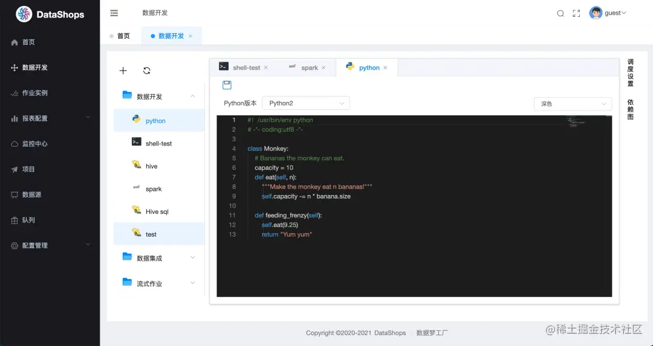Click the 队列 sidebar icon
653x346 pixels.
pos(15,220)
